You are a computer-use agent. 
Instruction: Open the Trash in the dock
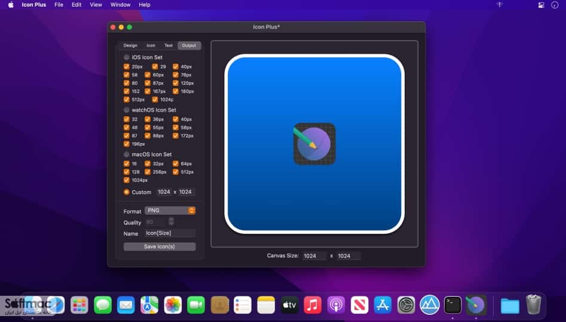[x=534, y=305]
